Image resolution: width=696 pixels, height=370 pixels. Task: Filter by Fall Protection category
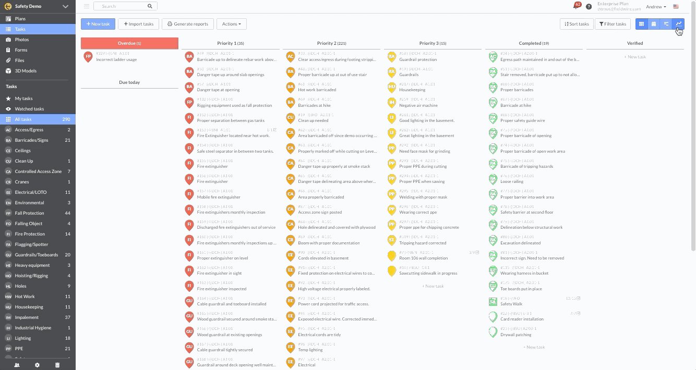click(38, 213)
